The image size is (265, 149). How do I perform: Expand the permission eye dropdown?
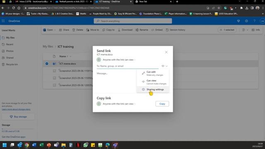tap(165, 66)
